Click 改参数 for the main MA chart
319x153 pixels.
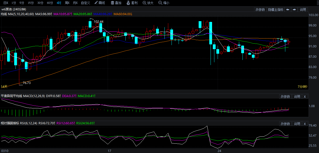pos(260,10)
